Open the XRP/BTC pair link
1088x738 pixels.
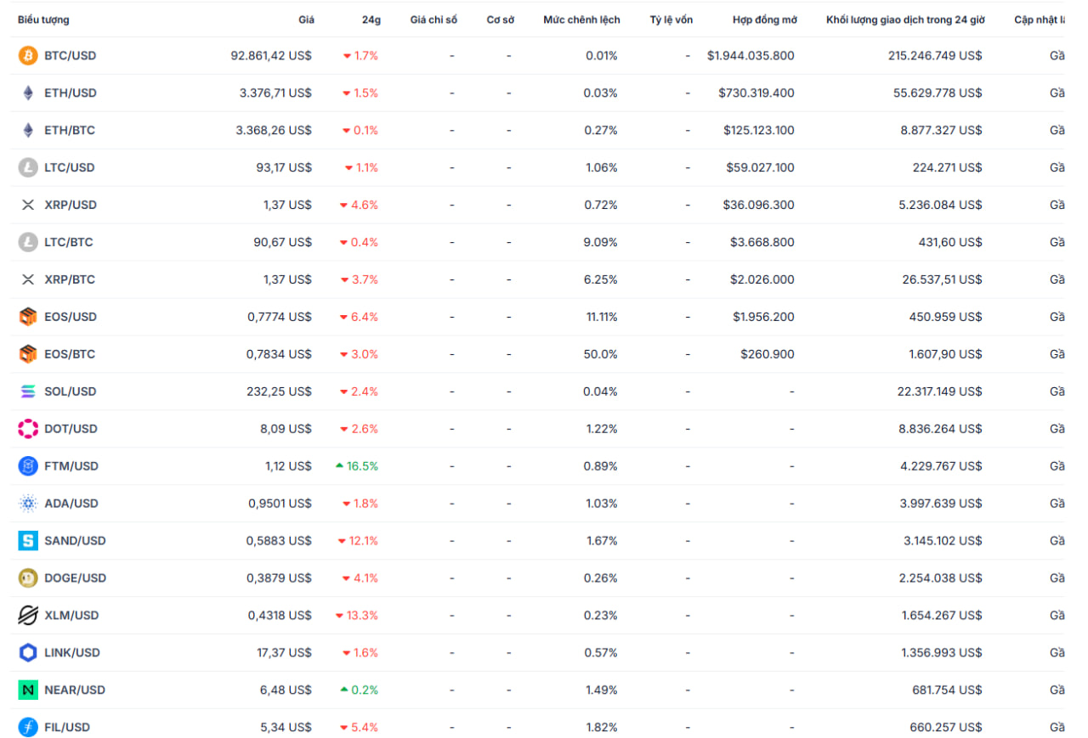pyautogui.click(x=70, y=280)
